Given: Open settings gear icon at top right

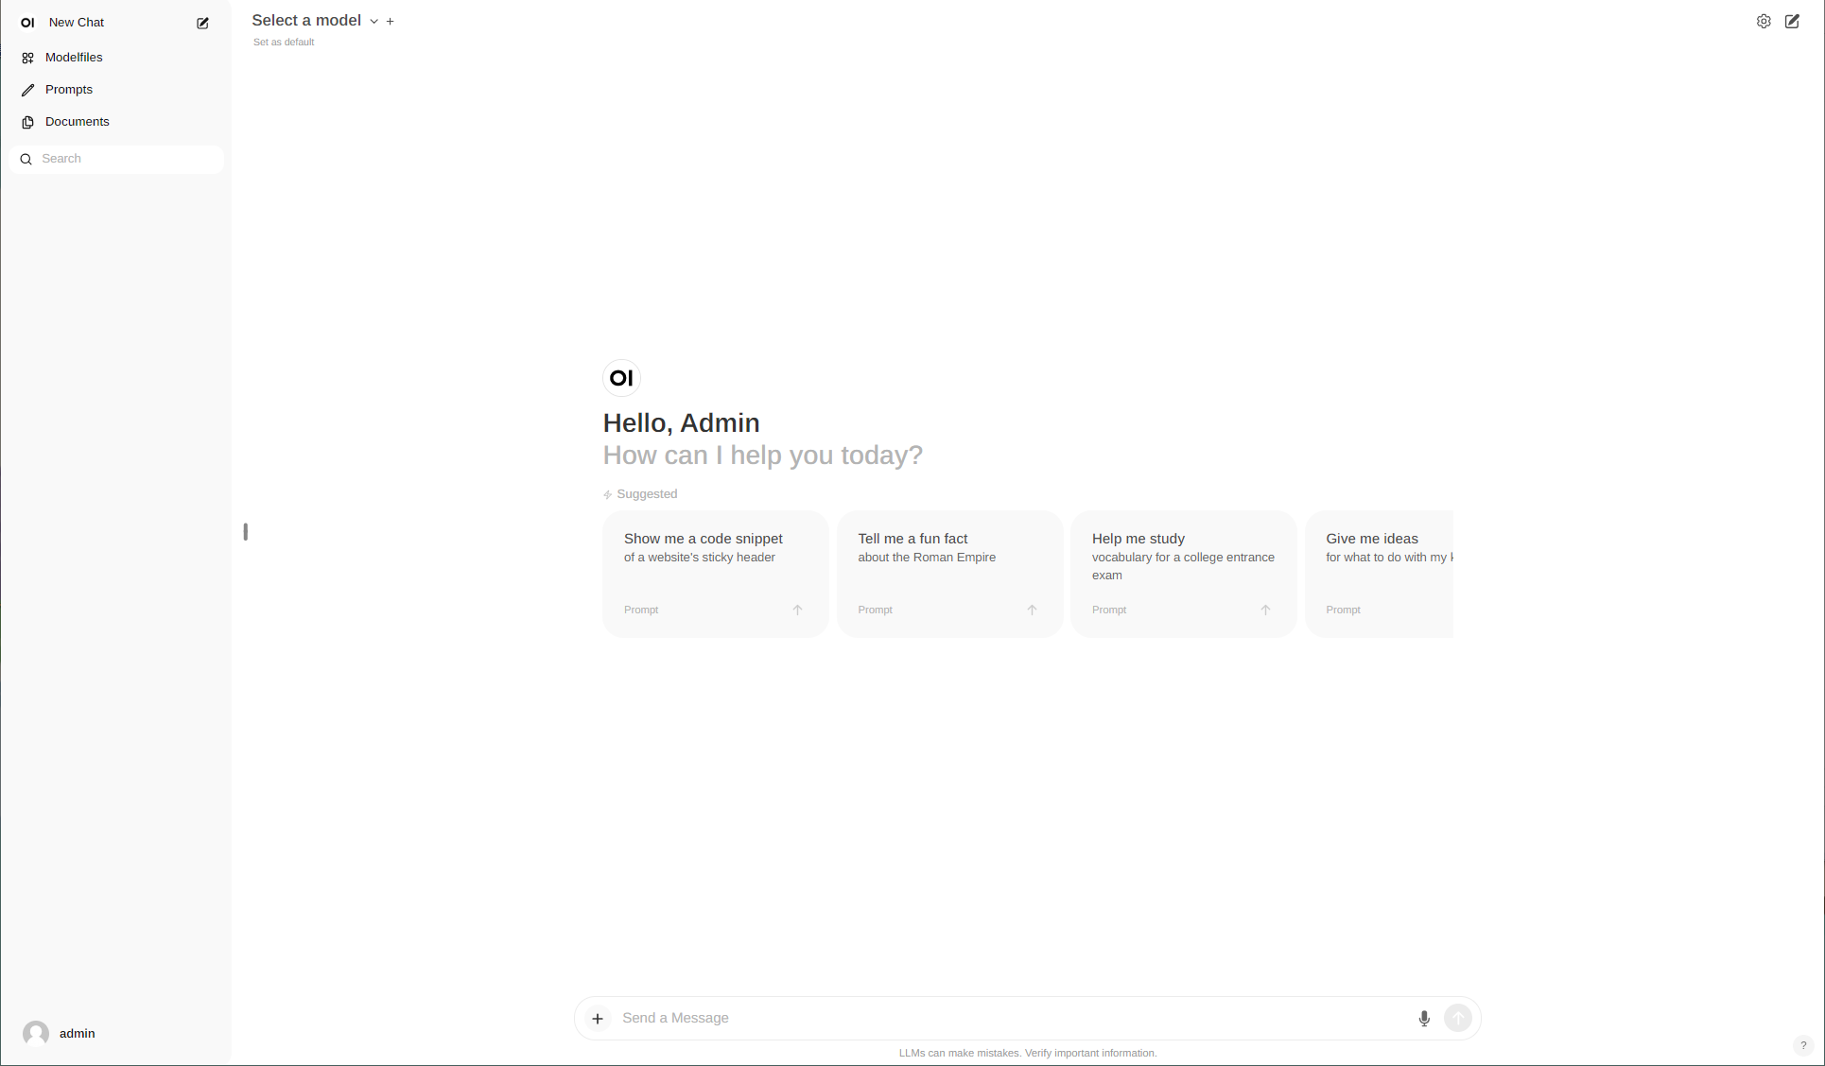Looking at the screenshot, I should tap(1764, 21).
